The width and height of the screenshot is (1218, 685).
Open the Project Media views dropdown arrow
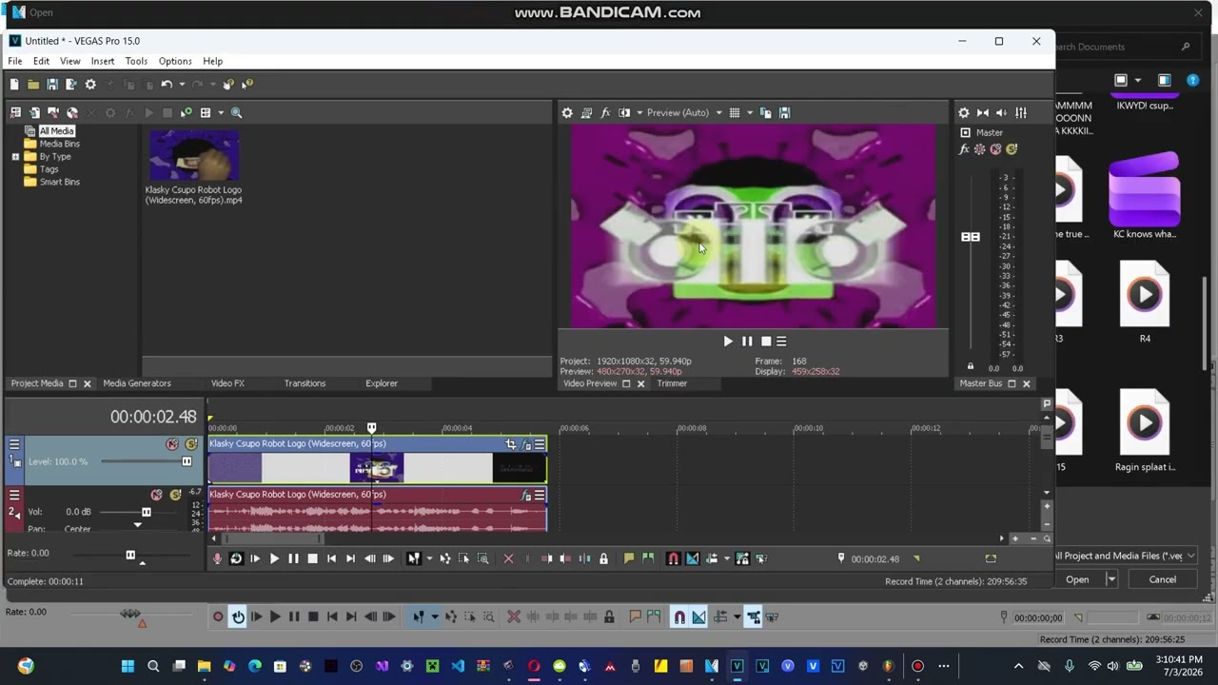(220, 113)
